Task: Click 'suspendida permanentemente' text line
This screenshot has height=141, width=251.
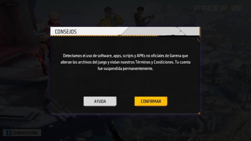Action: [128, 69]
